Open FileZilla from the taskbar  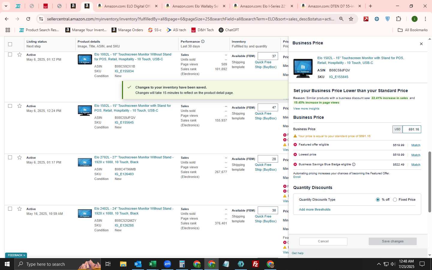[x=255, y=264]
